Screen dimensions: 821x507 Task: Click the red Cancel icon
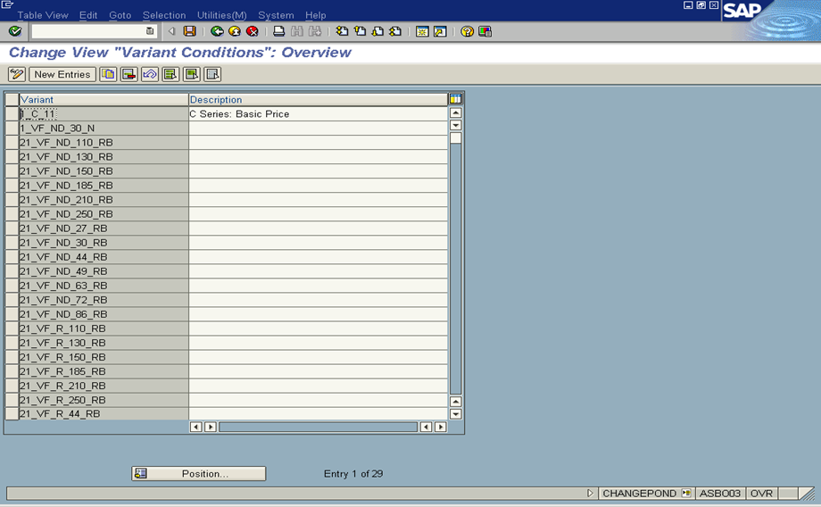[253, 31]
